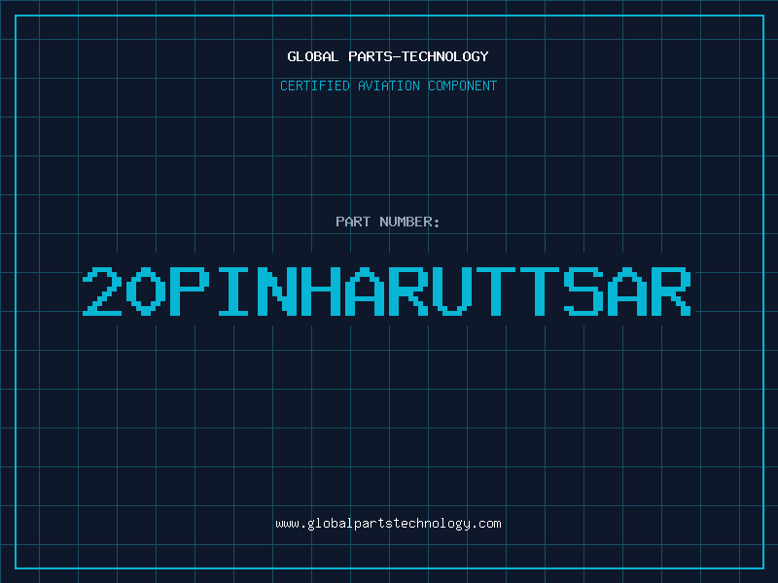Open the www.globalpartstechnology.com link
Image resolution: width=778 pixels, height=583 pixels.
[388, 524]
